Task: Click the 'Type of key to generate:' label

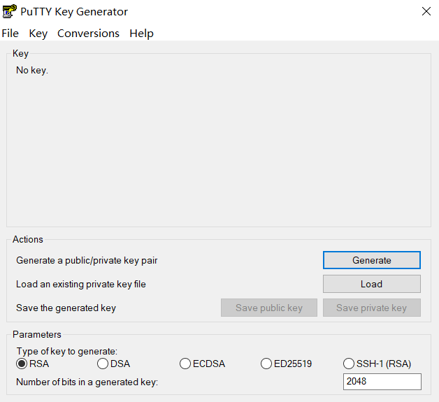Action: click(67, 352)
